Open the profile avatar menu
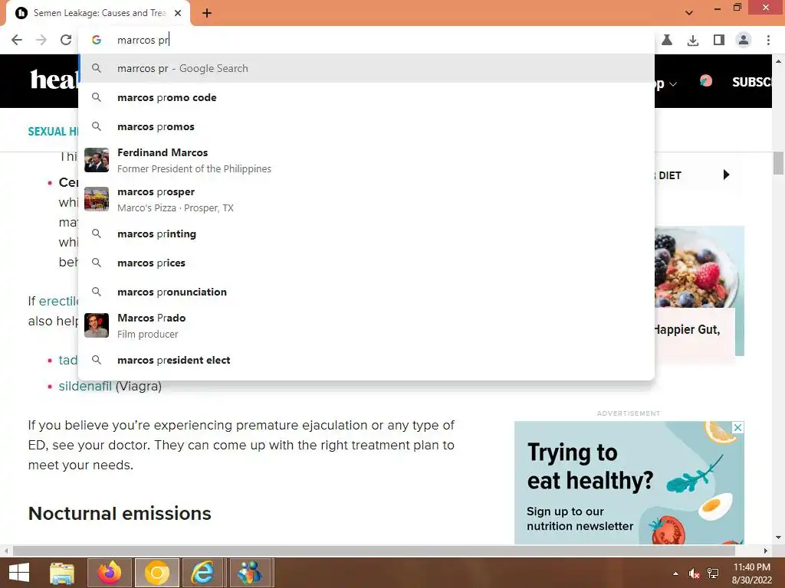 744,40
